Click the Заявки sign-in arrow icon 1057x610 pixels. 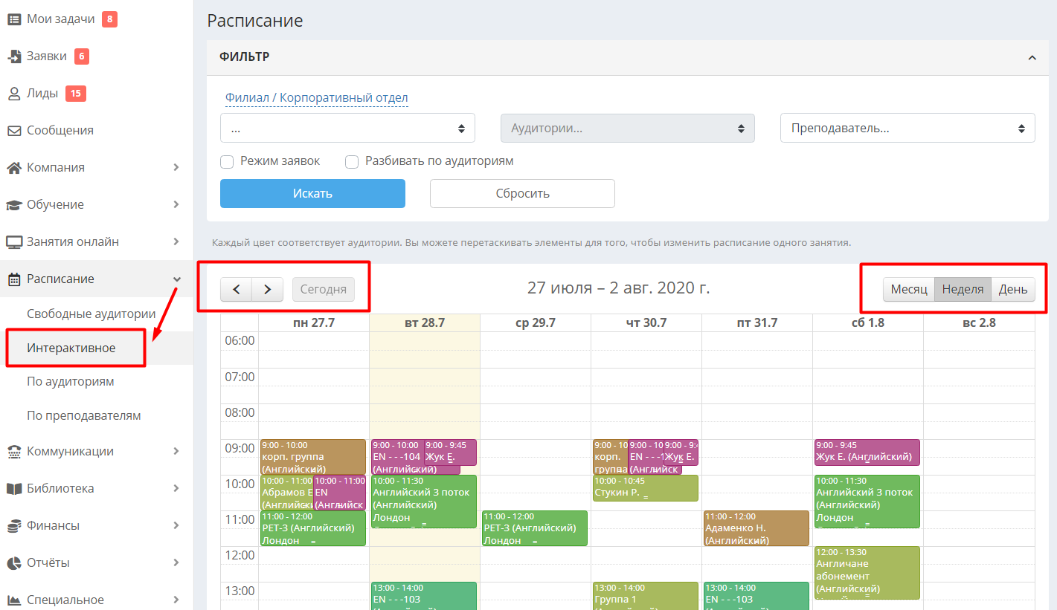tap(14, 56)
